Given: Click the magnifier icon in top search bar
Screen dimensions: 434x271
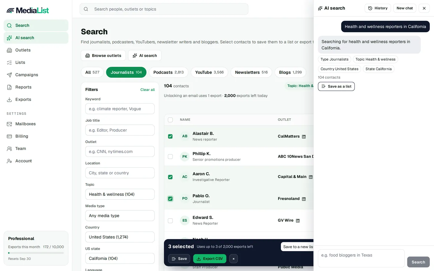Looking at the screenshot, I should [x=86, y=9].
